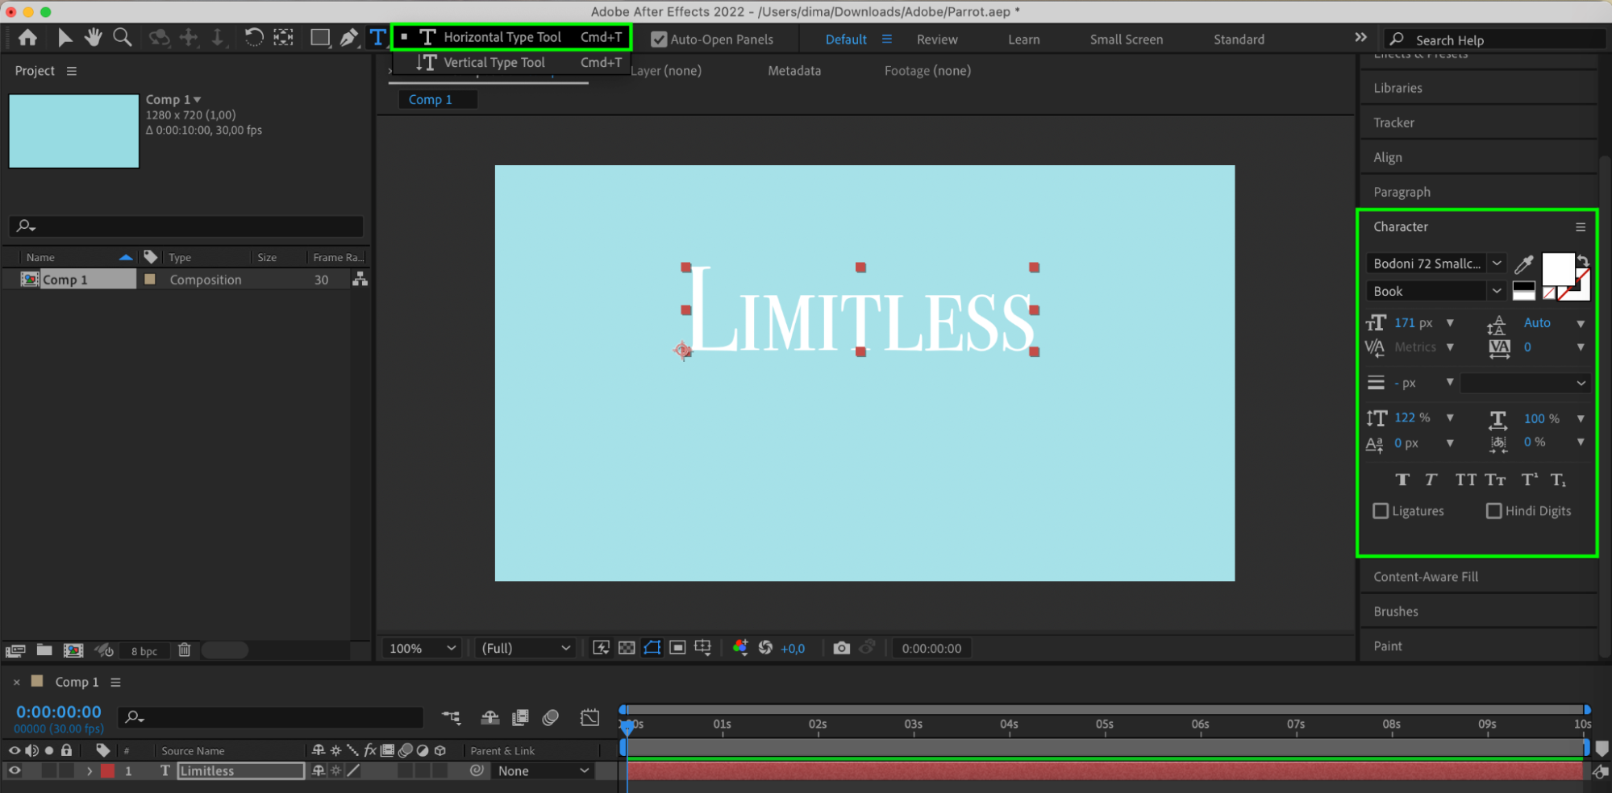Select the Hand tool
Screen dimensions: 1612x793
93,37
